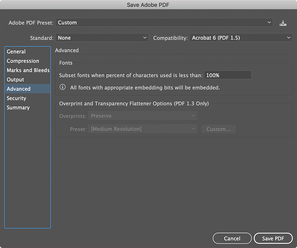Click the Save Adobe PDF title bar
The width and height of the screenshot is (297, 248).
point(149,5)
